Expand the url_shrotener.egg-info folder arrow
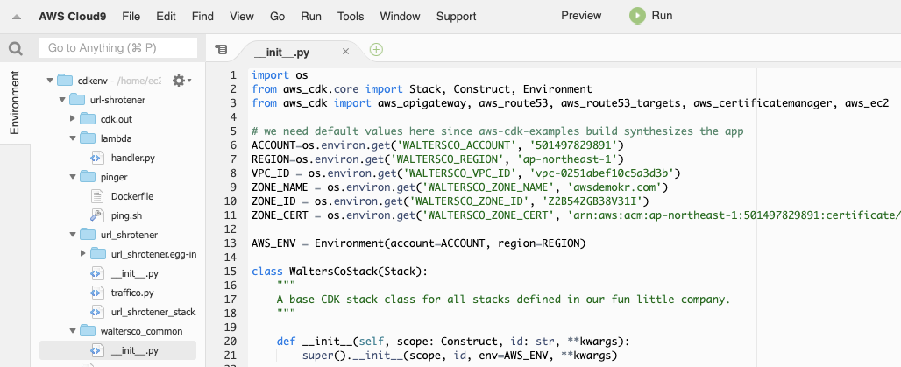901x367 pixels. 83,254
